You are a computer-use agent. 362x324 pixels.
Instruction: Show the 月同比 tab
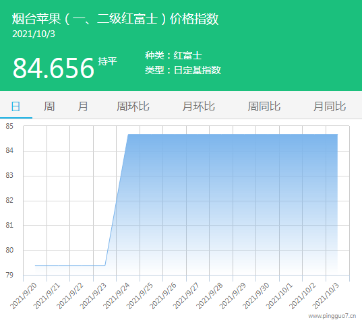point(330,106)
